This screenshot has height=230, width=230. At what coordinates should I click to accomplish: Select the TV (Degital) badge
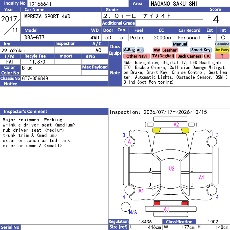(x=163, y=56)
